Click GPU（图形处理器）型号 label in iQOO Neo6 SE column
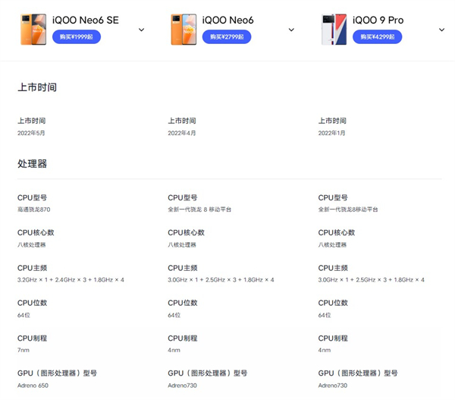455x400 pixels. (x=57, y=373)
